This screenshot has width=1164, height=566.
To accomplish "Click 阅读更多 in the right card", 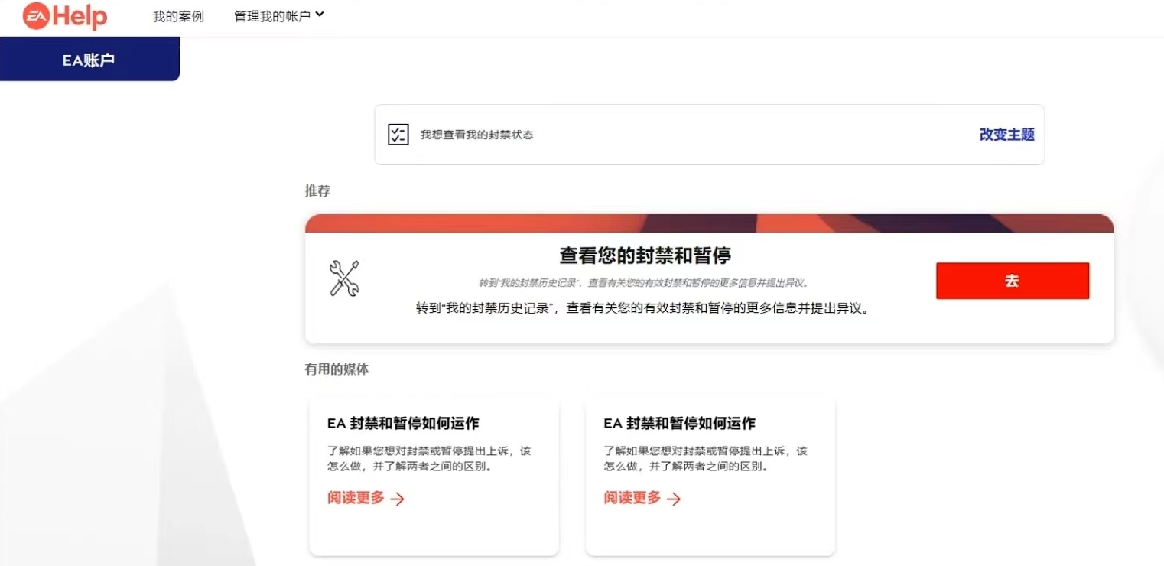I will [632, 498].
